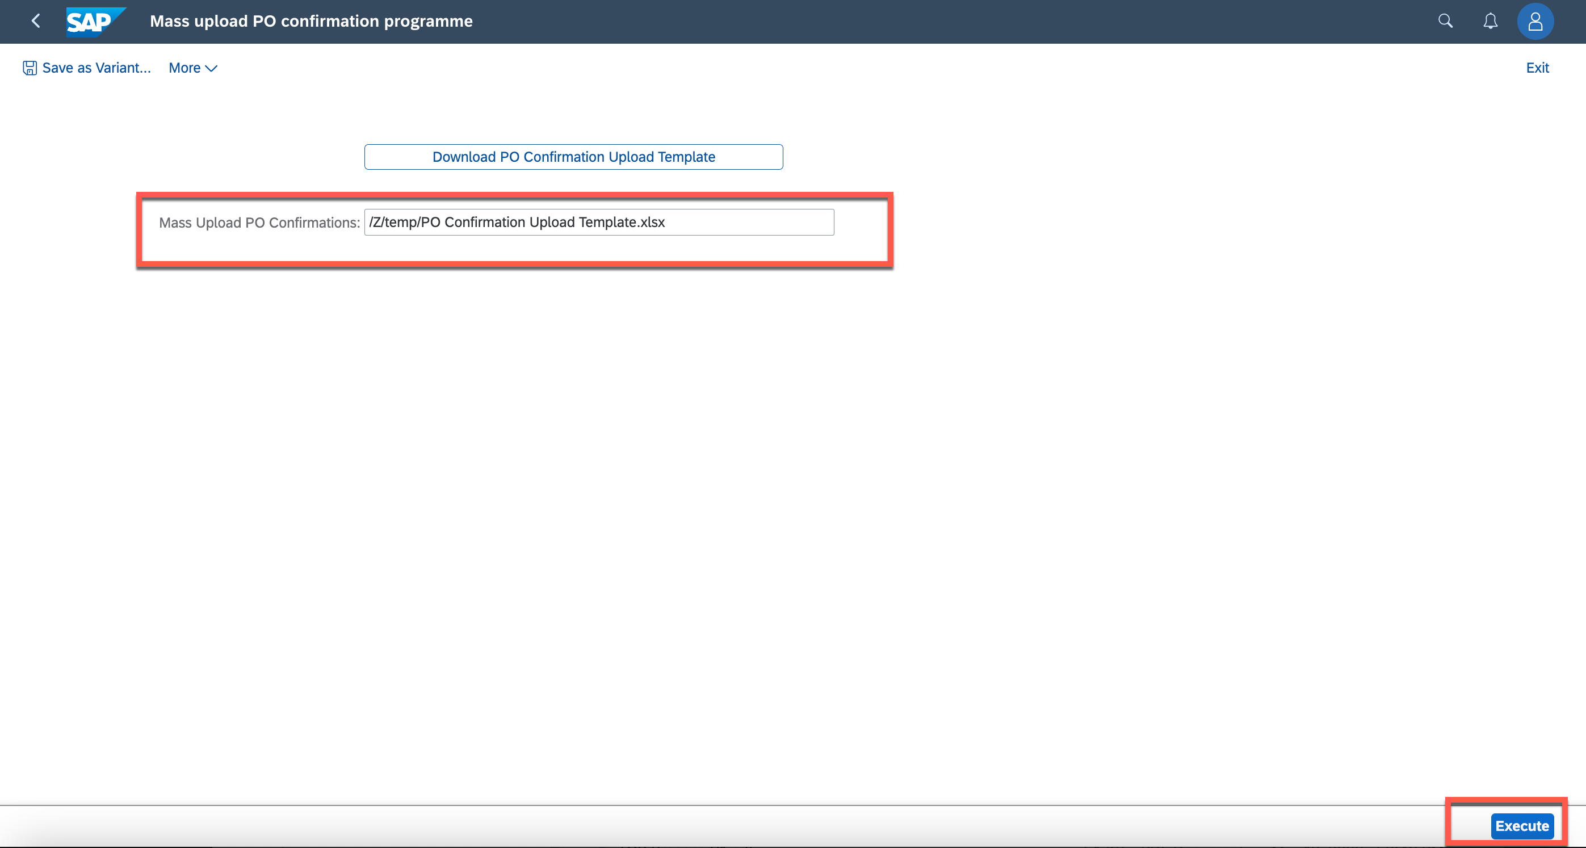The height and width of the screenshot is (848, 1586).
Task: Exit the mass upload programme
Action: (x=1537, y=68)
